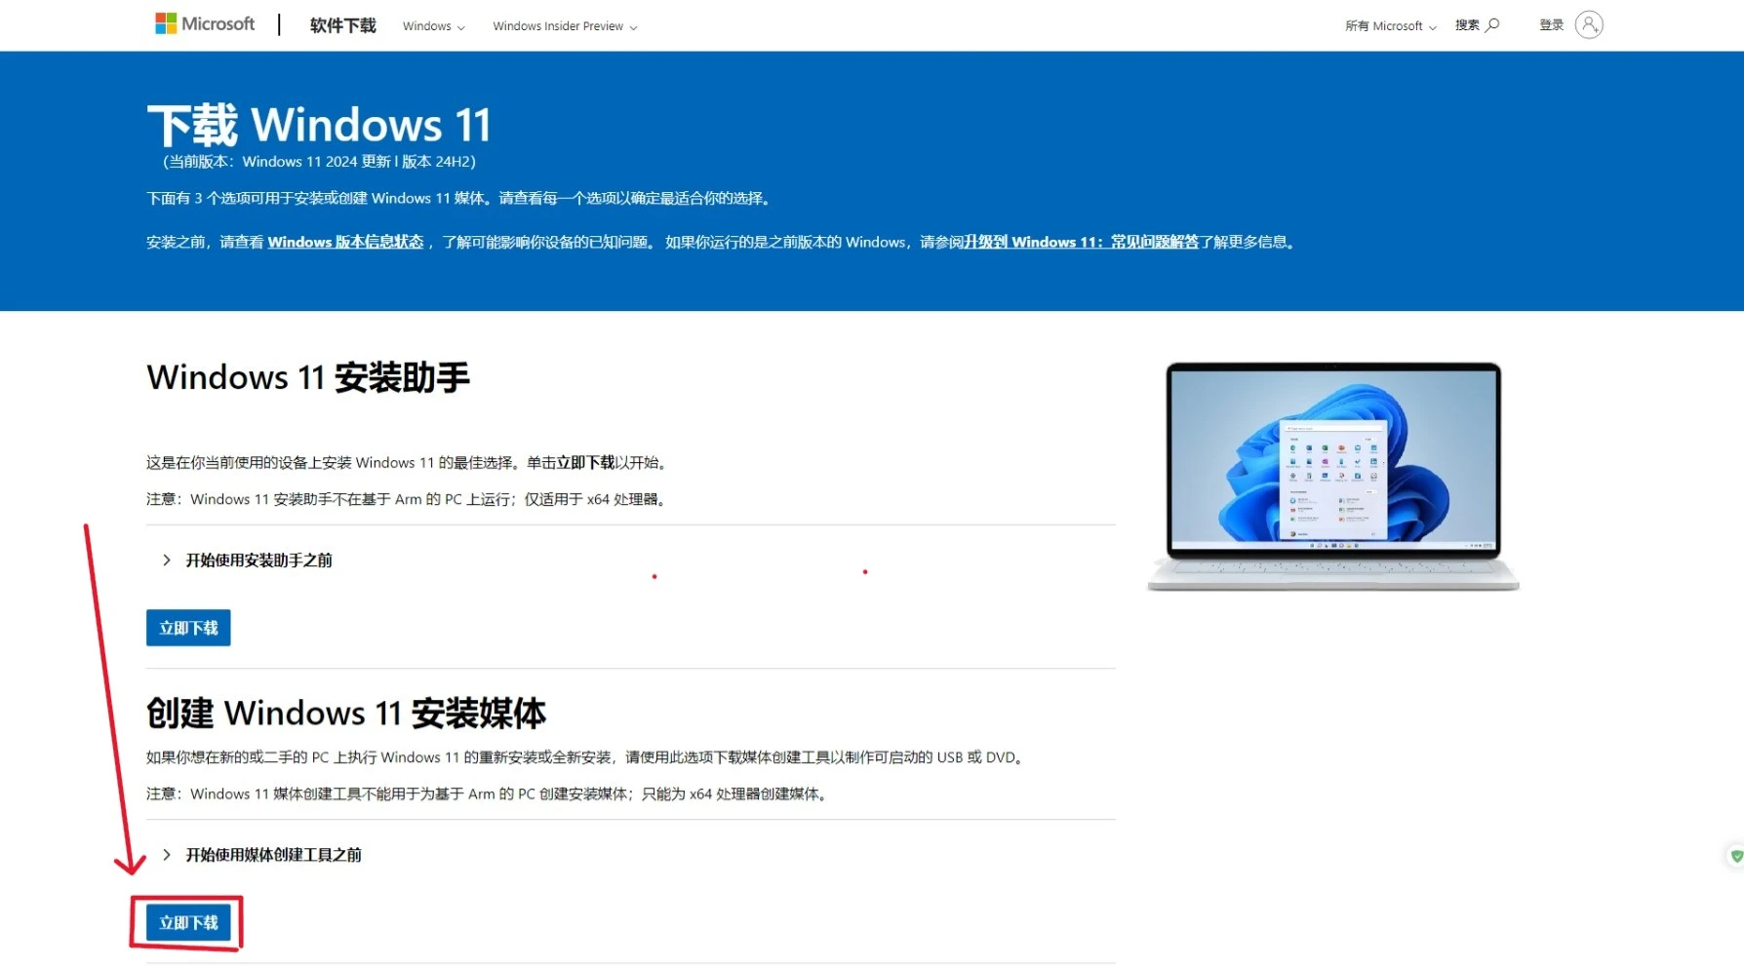This screenshot has width=1744, height=966.
Task: Open the 软件下载 link in the header
Action: pos(342,26)
